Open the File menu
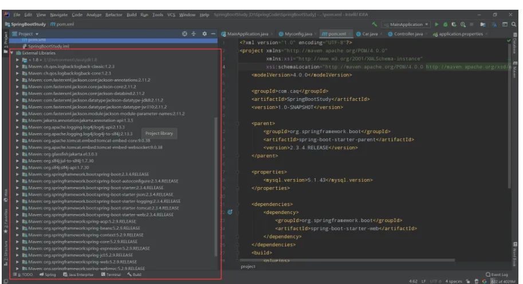Viewport: 523px width, 284px height. point(17,15)
